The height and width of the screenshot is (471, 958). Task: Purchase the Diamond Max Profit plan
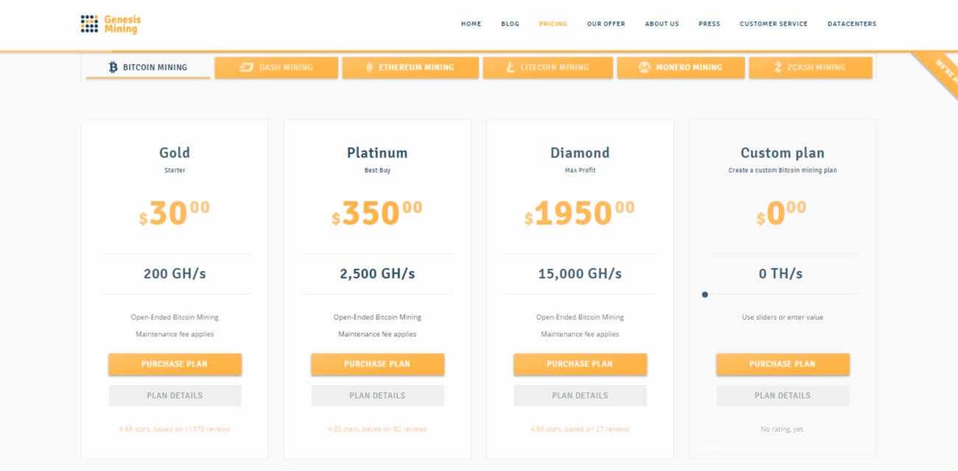580,364
